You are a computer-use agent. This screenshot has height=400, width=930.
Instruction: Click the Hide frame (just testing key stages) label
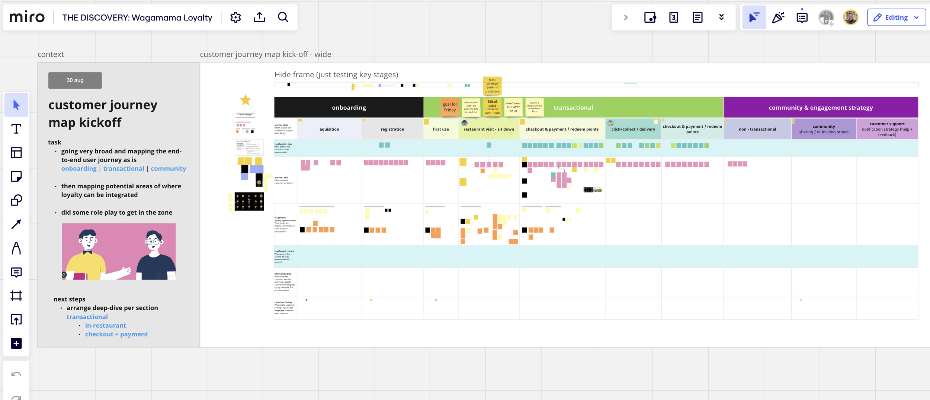coord(336,75)
